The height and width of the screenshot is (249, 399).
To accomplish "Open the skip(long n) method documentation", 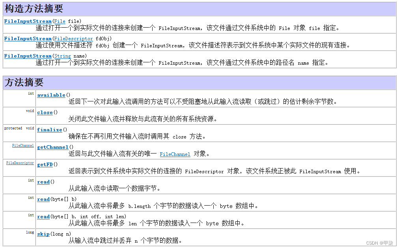I will [x=43, y=234].
